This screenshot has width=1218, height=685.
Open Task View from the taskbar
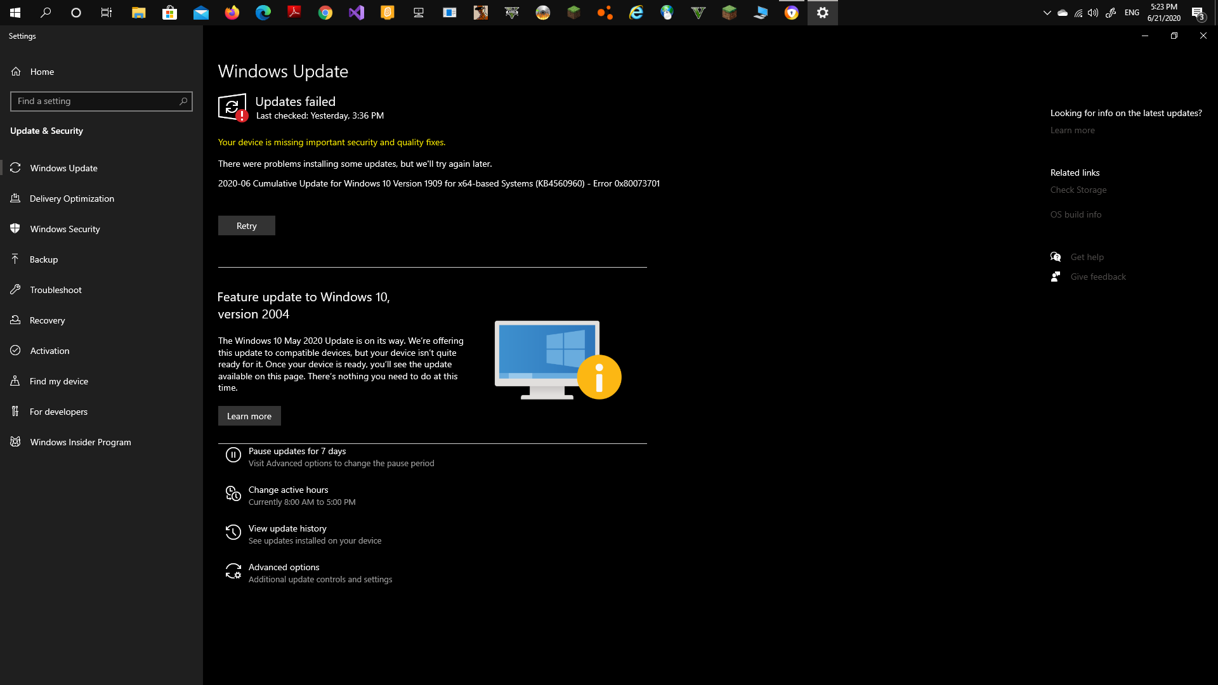[x=107, y=13]
